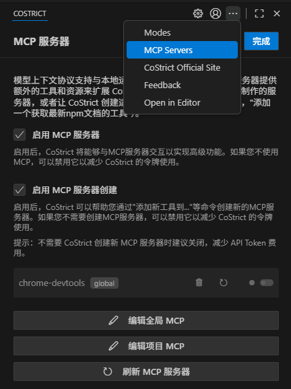Uncheck the 启用 MCP 服务器创建 checkbox
Viewport: 291px width, 389px height.
coord(20,190)
